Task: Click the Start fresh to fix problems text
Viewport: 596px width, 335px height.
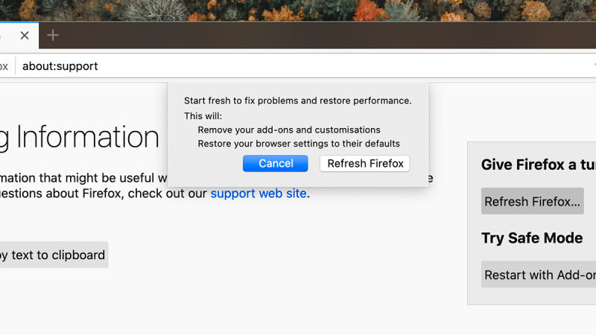Action: (297, 100)
